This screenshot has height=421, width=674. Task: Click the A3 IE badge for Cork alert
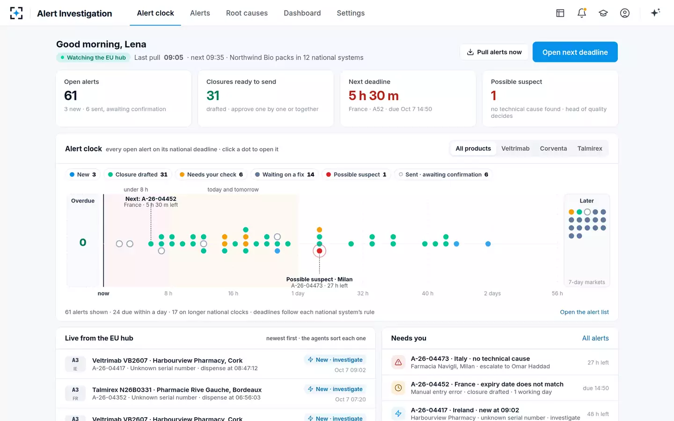click(x=75, y=364)
